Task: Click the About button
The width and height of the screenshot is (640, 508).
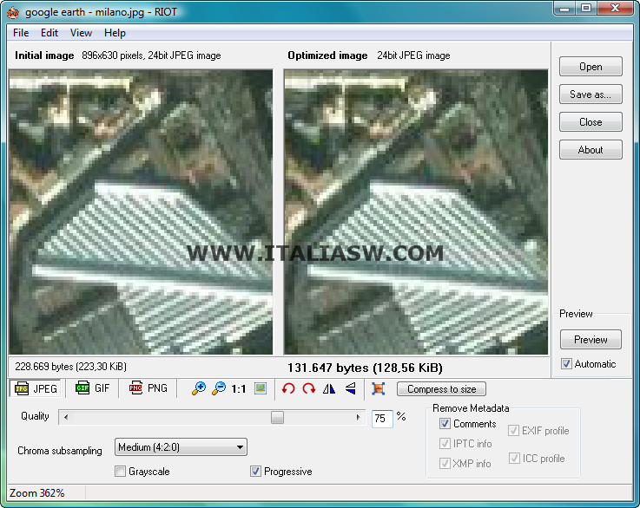Action: click(591, 149)
